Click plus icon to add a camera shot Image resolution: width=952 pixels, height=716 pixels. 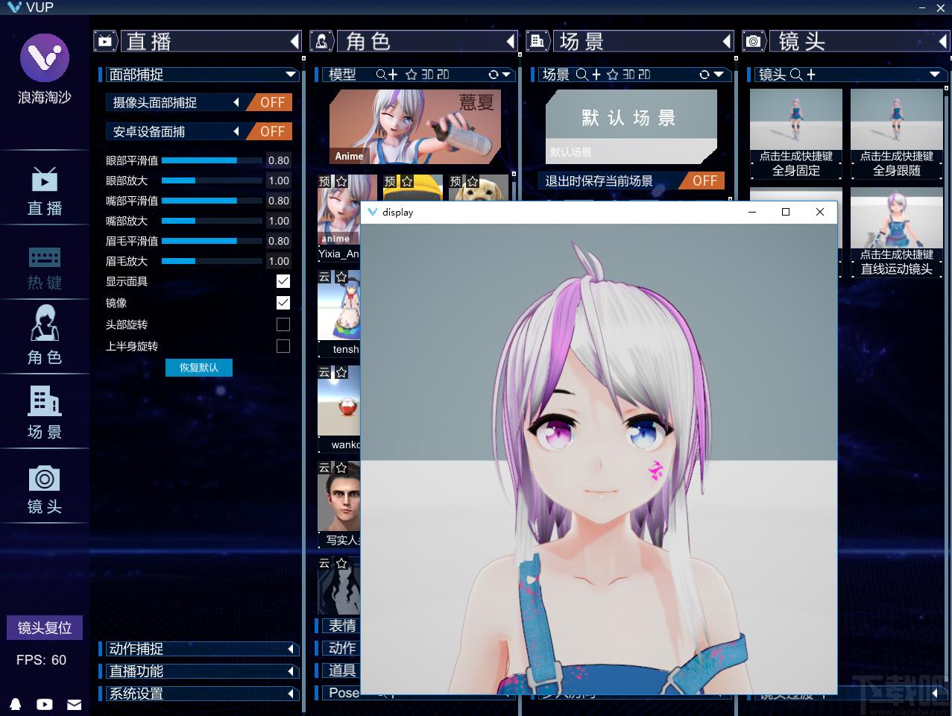click(810, 75)
